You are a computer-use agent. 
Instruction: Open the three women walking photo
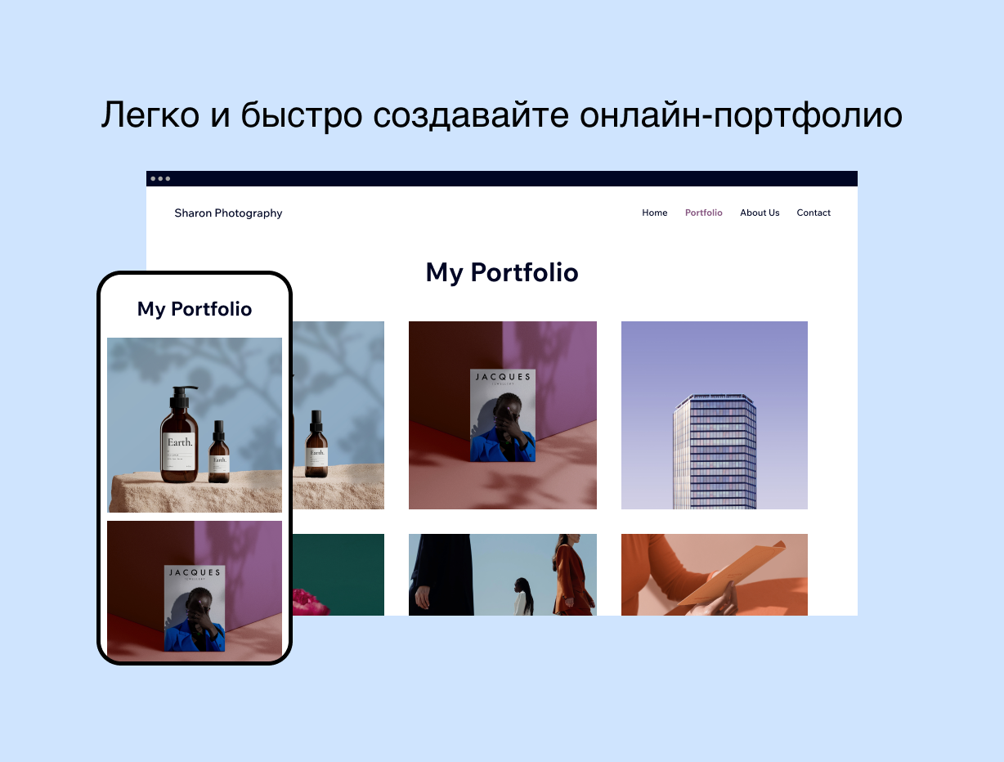point(503,575)
